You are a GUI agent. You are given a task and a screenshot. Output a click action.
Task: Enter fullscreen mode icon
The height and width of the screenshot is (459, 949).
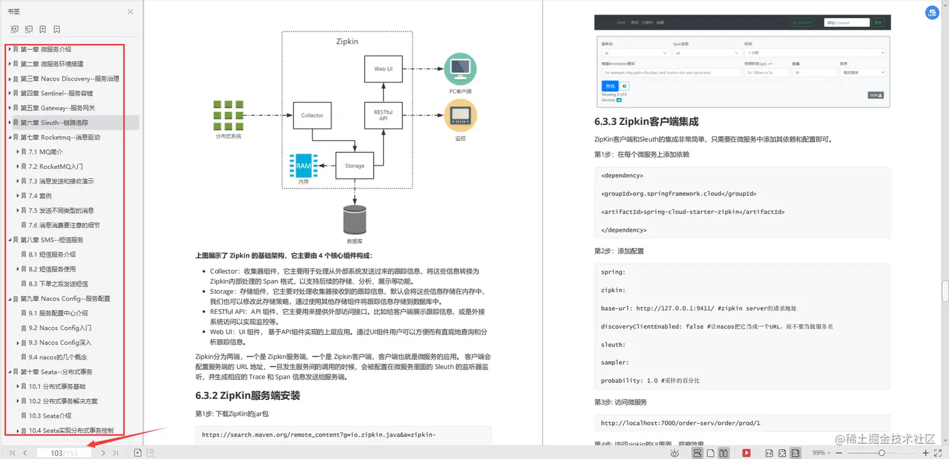(938, 453)
